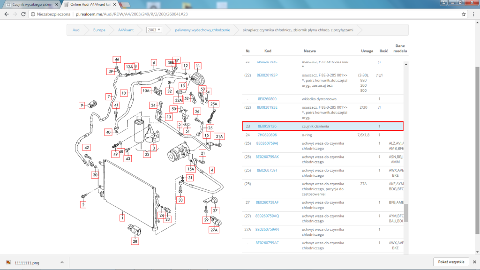The image size is (480, 270).
Task: Click the site info icon beside Niezabezpieczona
Action: [x=33, y=14]
